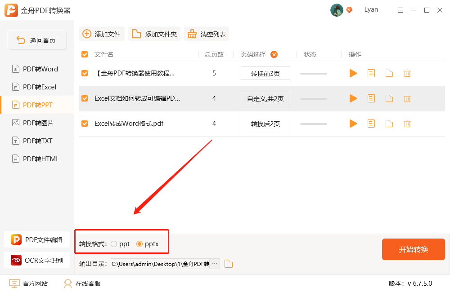Screen dimensions: 450x292
Task: Open output folder icon in Excel文档如何转成可编辑PD row
Action: [389, 98]
